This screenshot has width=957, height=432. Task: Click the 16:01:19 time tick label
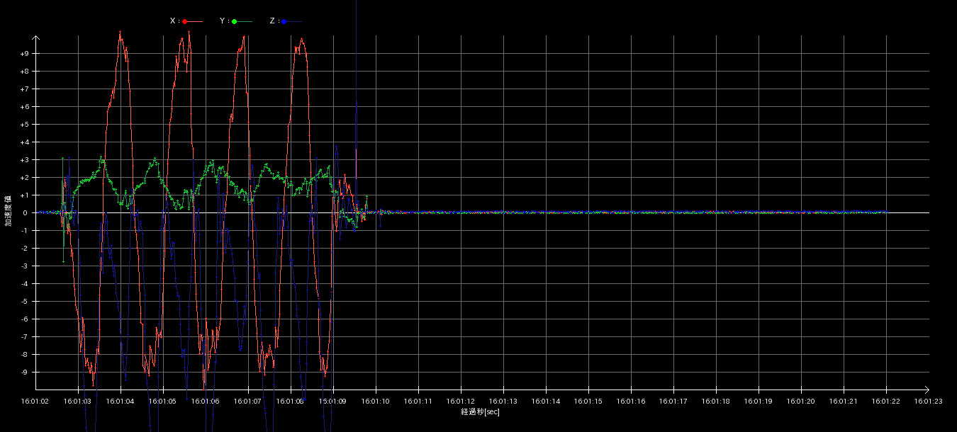(x=759, y=402)
